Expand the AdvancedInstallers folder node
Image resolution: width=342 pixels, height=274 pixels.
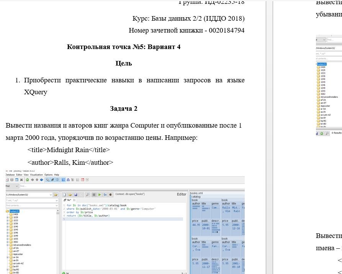click(x=8, y=245)
